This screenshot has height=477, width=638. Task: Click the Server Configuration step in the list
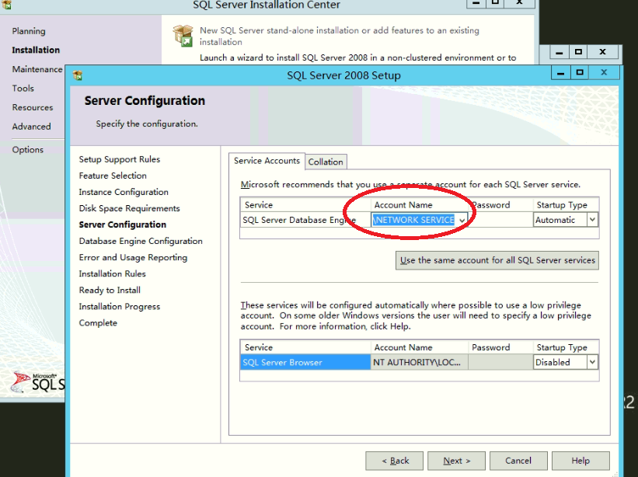tap(123, 225)
